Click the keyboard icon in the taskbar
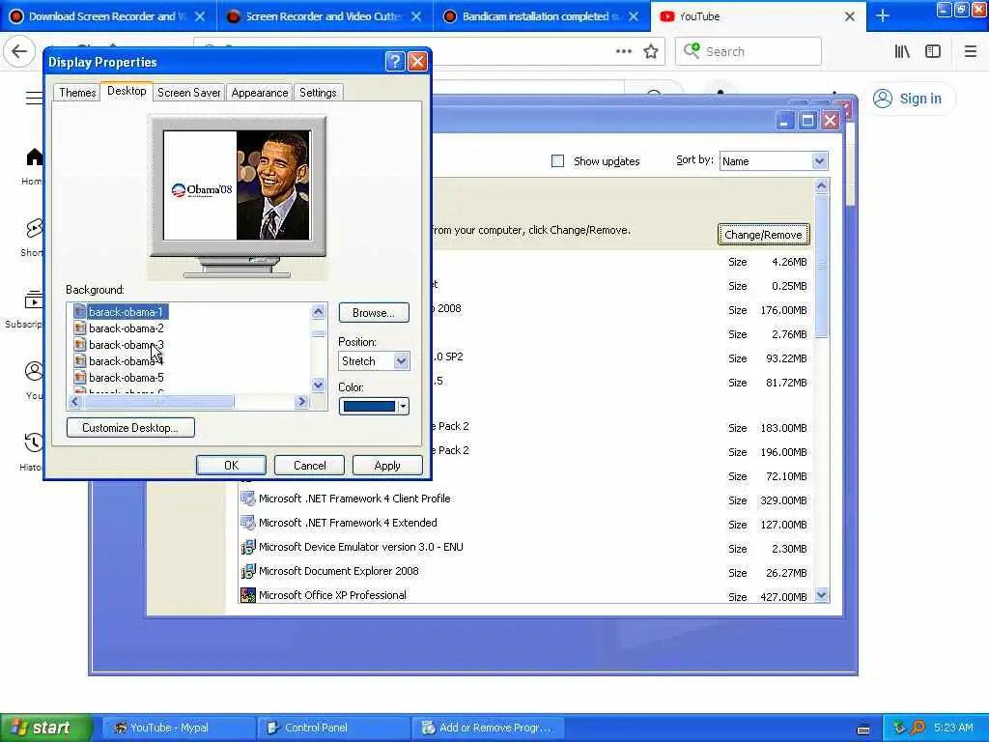Image resolution: width=989 pixels, height=742 pixels. 863,729
